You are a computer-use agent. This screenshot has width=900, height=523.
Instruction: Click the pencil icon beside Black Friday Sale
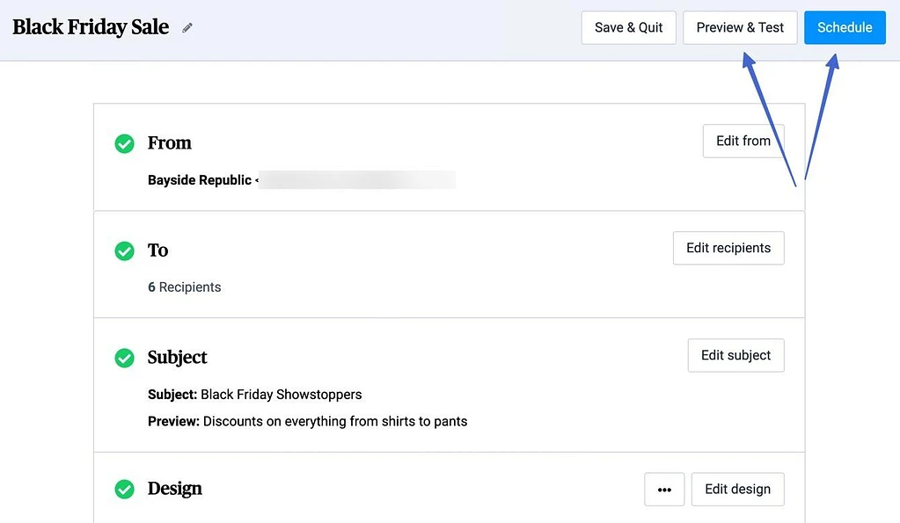[x=187, y=27]
